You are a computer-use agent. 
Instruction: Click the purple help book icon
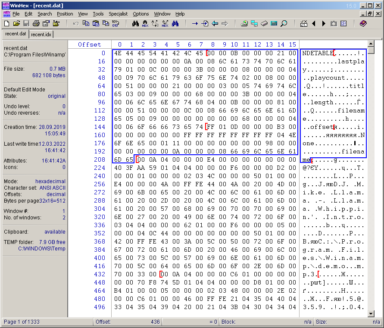click(x=363, y=24)
